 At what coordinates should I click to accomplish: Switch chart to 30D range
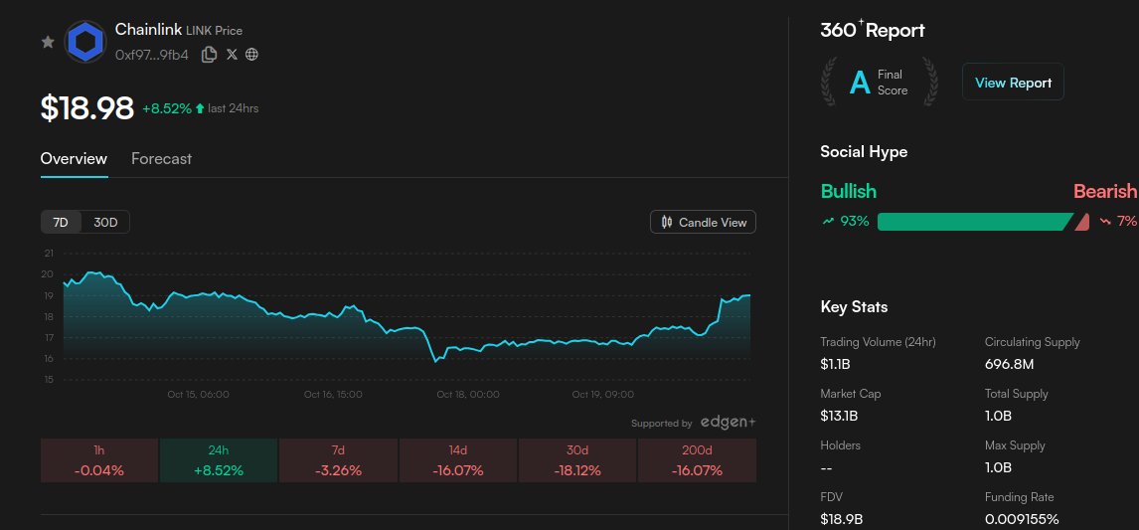[x=105, y=223]
